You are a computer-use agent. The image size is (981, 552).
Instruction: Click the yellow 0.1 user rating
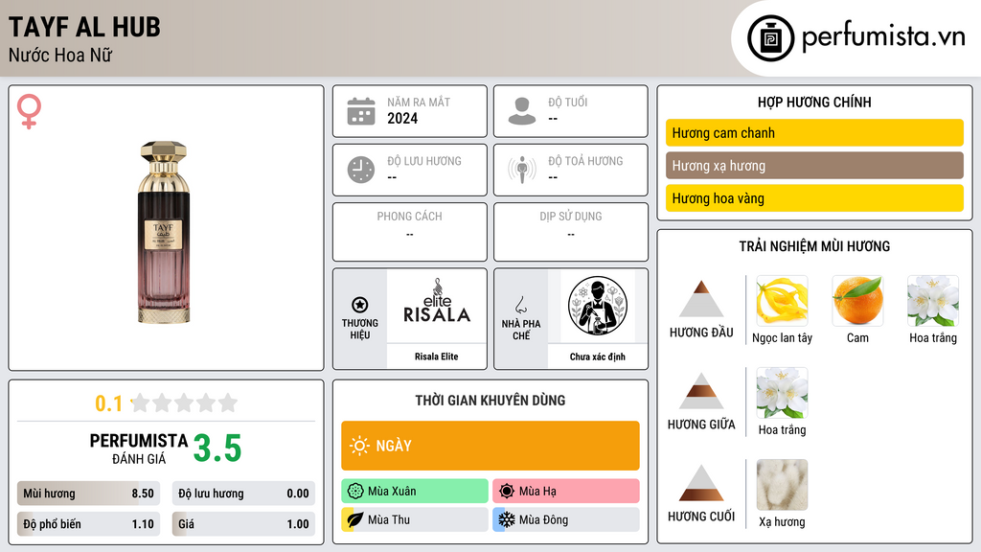(x=108, y=403)
